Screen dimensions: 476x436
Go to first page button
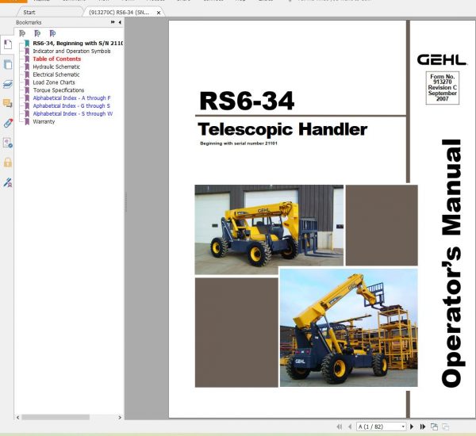339,426
